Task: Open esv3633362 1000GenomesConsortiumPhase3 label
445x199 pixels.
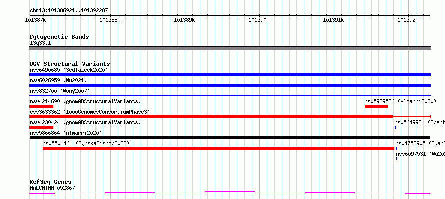Action: pos(90,112)
